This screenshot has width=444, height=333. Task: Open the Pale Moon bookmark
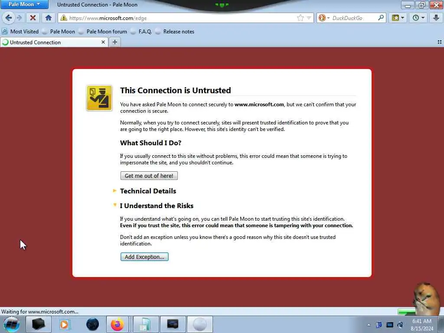click(59, 31)
